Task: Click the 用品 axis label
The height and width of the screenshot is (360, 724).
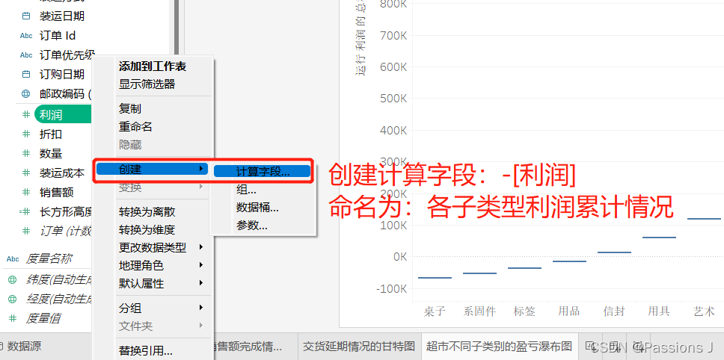Action: tap(569, 311)
